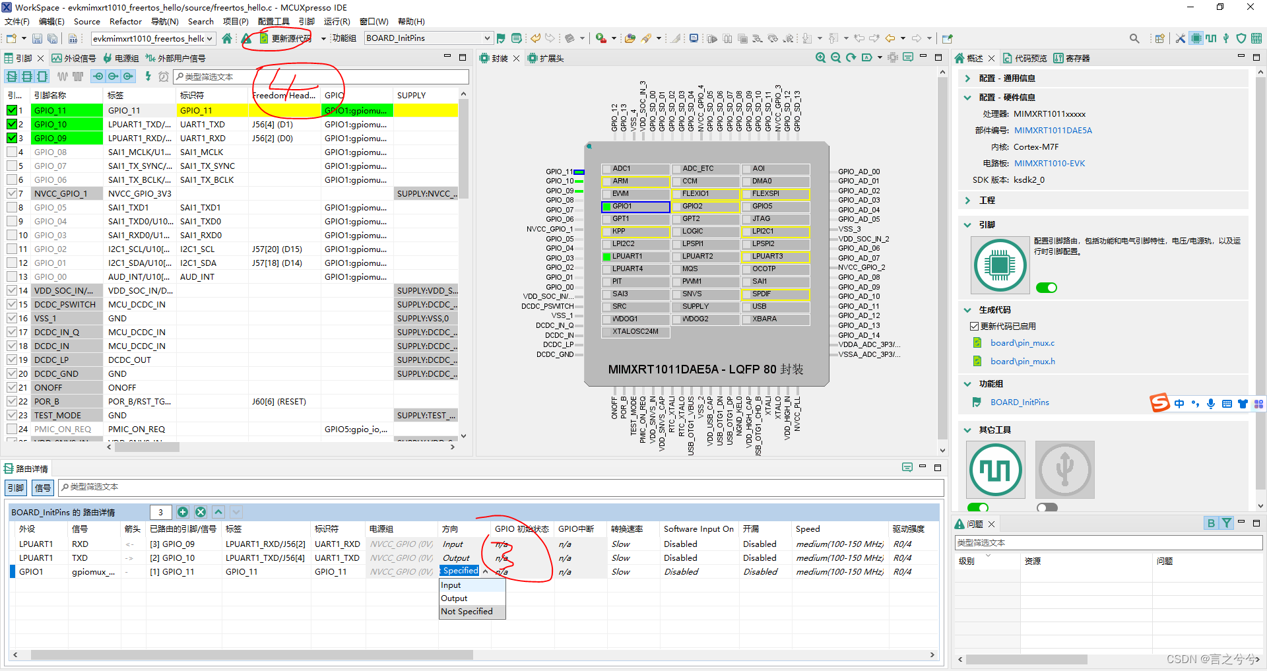Select Output in the direction dropdown list

pyautogui.click(x=472, y=598)
